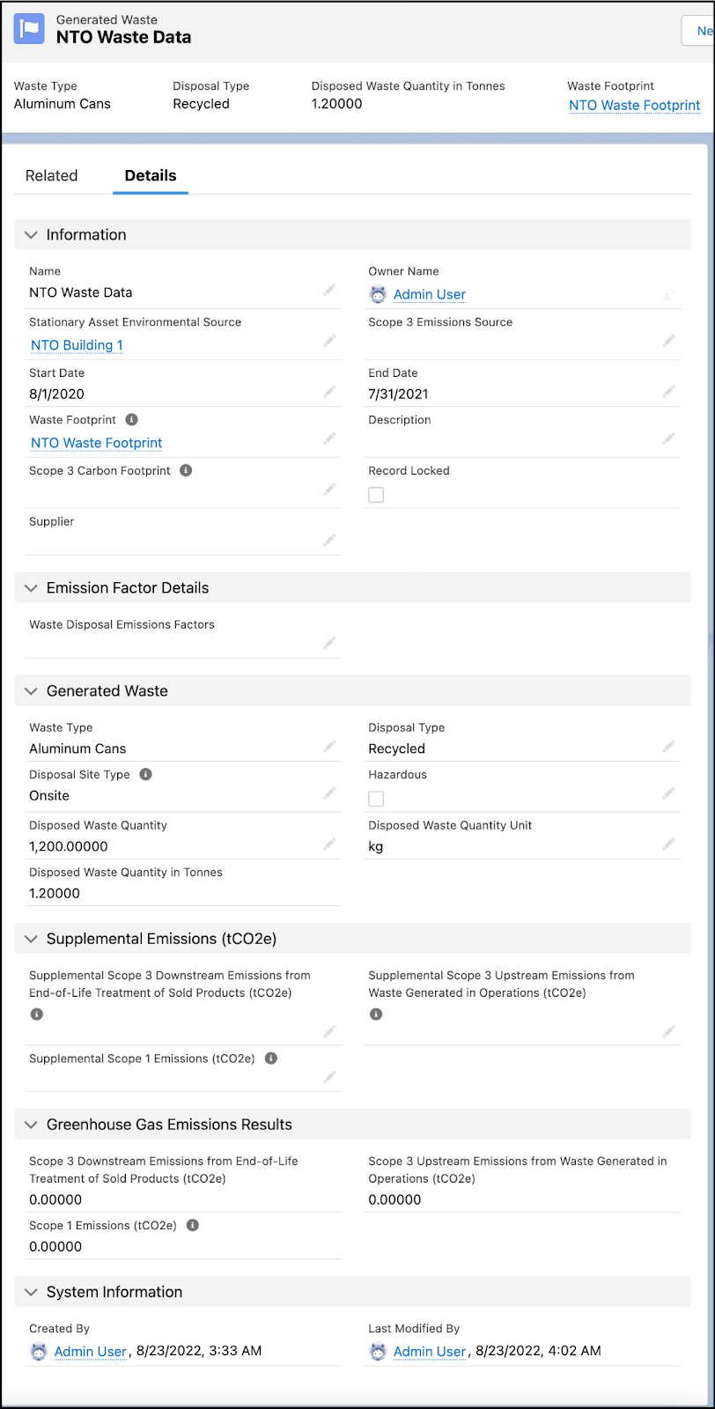
Task: Click the Waste Disposal Emissions Factors field
Action: (x=176, y=644)
